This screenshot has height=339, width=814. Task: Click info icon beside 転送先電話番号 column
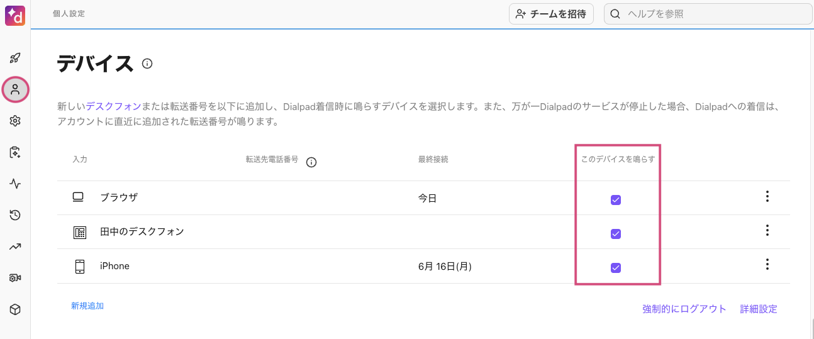[311, 162]
